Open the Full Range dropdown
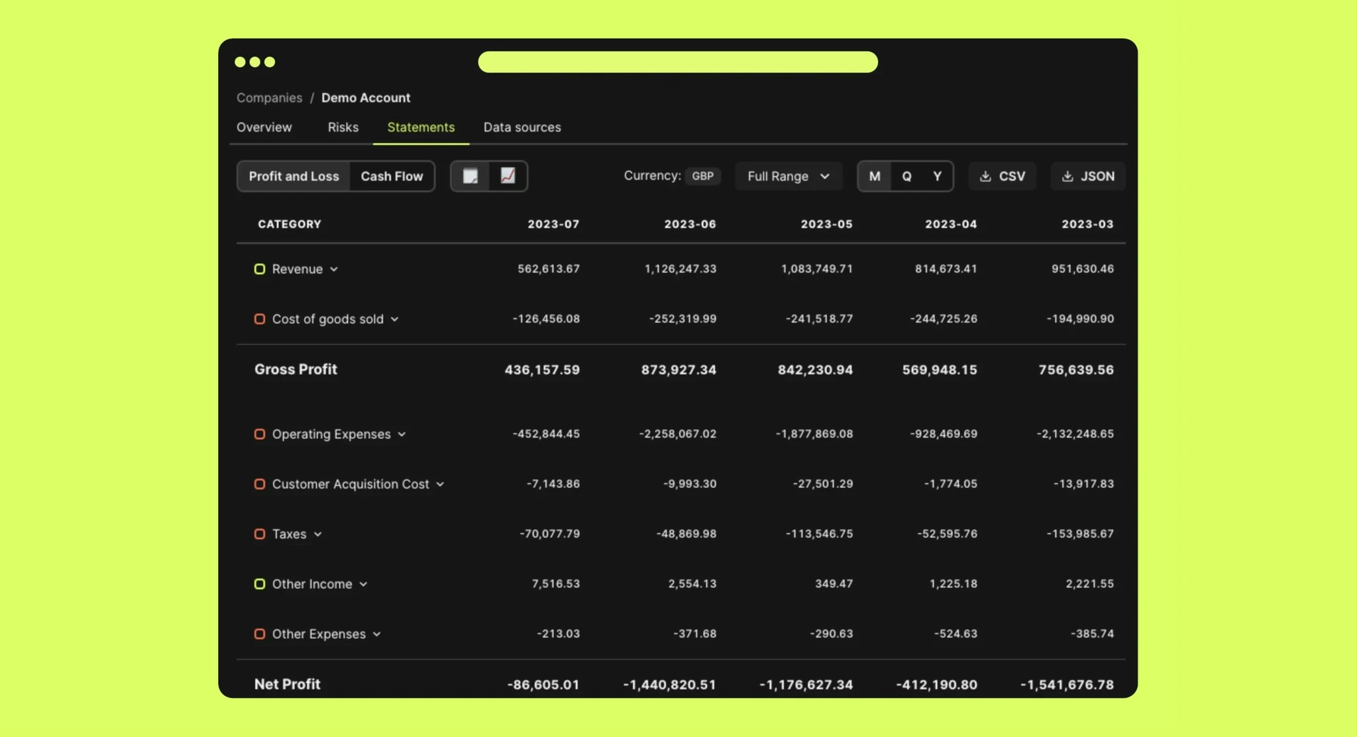 [x=788, y=176]
